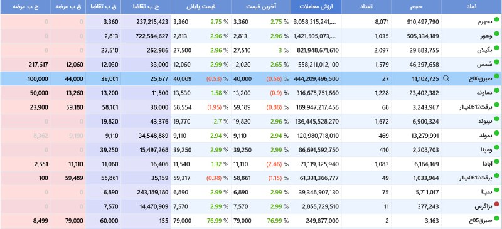Click supply volume 217,617 in شمس row
The height and width of the screenshot is (229, 502).
[38, 65]
